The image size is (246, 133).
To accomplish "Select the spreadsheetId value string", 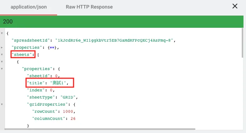I will (114, 40).
